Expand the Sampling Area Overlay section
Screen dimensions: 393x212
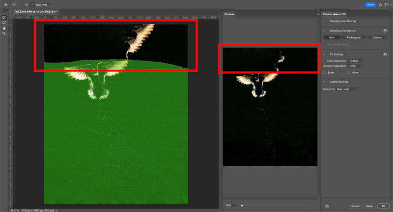coord(325,21)
